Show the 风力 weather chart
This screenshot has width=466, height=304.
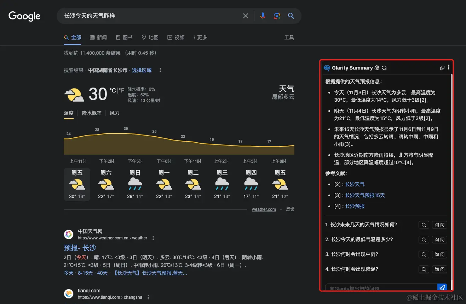click(115, 113)
